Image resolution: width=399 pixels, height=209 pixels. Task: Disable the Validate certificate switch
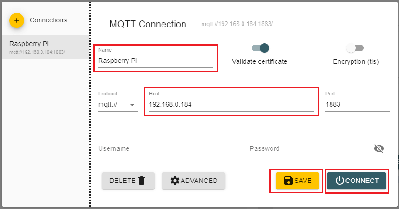[x=261, y=48]
